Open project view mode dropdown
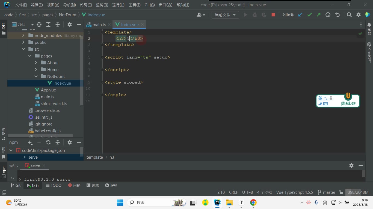This screenshot has height=209, width=373. point(23,24)
